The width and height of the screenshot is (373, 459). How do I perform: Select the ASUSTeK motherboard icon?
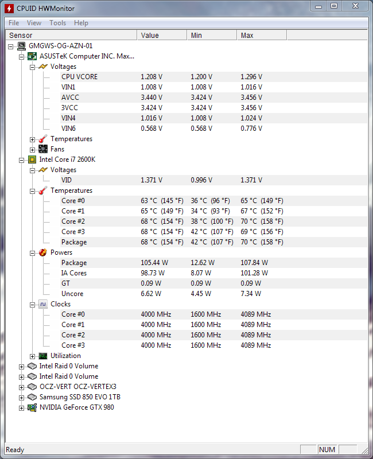click(32, 56)
